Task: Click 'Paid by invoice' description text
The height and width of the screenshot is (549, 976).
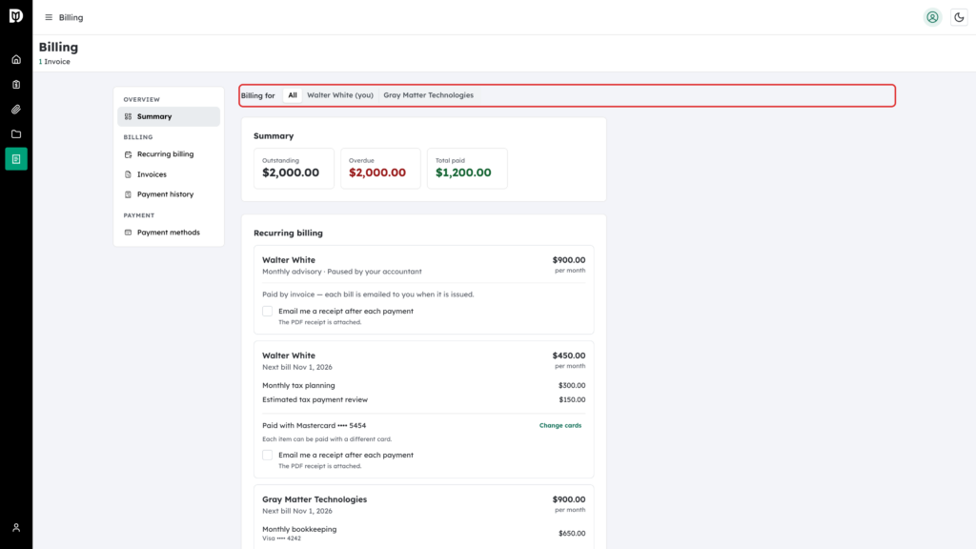Action: click(x=368, y=295)
